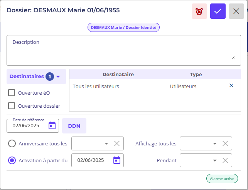This screenshot has width=248, height=190.
Task: Close the dialog with the grey X
Action: point(236,11)
